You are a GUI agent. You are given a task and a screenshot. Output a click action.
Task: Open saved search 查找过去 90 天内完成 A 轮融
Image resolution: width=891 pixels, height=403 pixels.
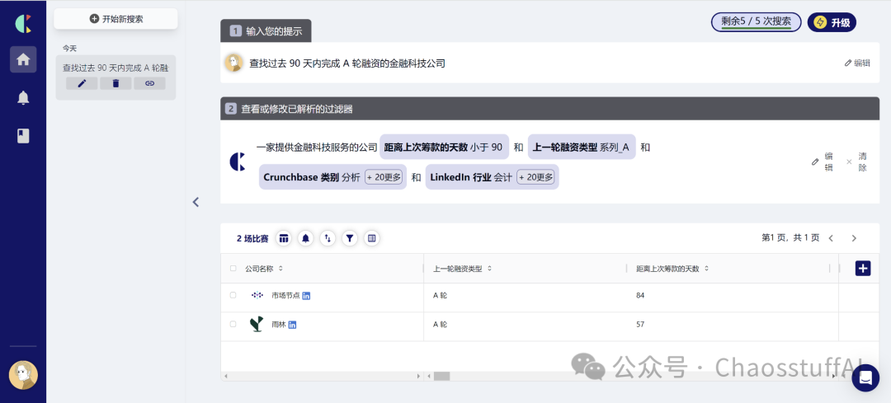coord(115,68)
